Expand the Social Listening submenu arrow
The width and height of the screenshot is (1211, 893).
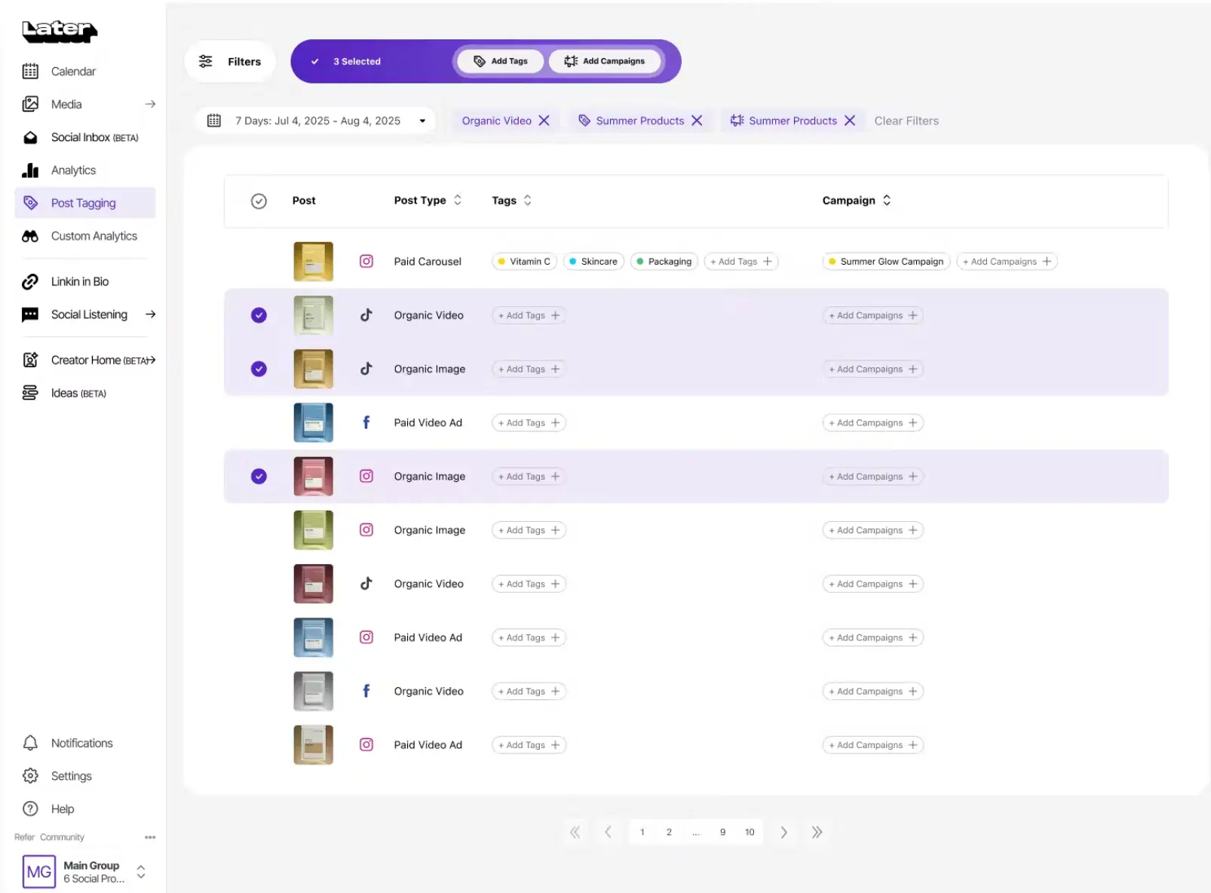tap(150, 315)
